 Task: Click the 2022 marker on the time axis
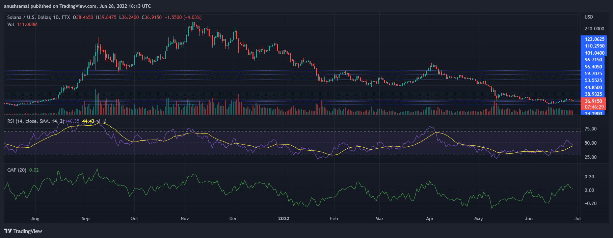click(284, 218)
